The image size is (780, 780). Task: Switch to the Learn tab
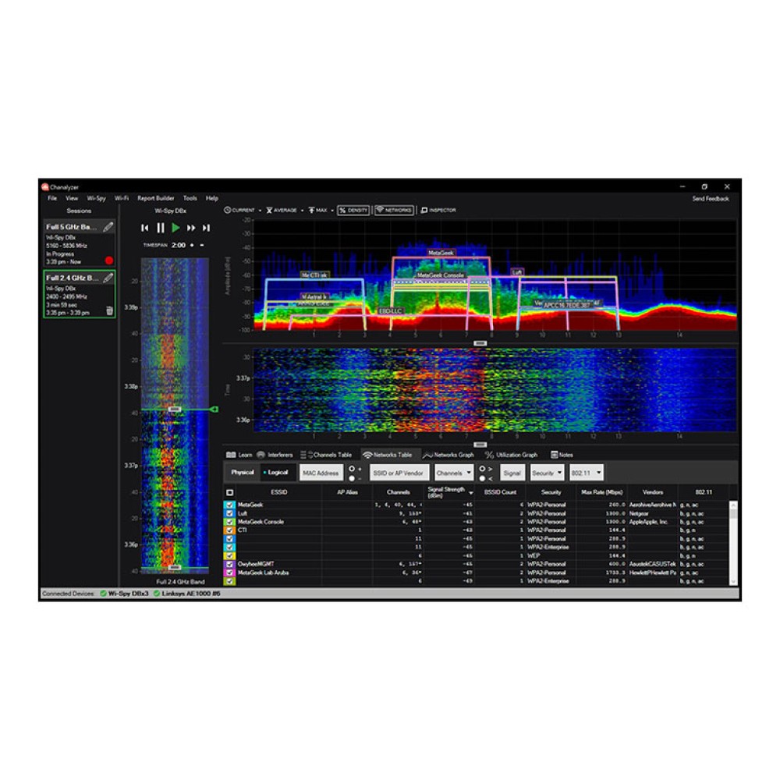pyautogui.click(x=239, y=456)
